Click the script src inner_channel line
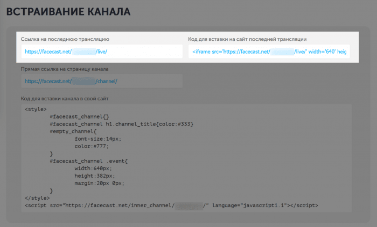Screen dimensions: 377x227 [x=171, y=206]
